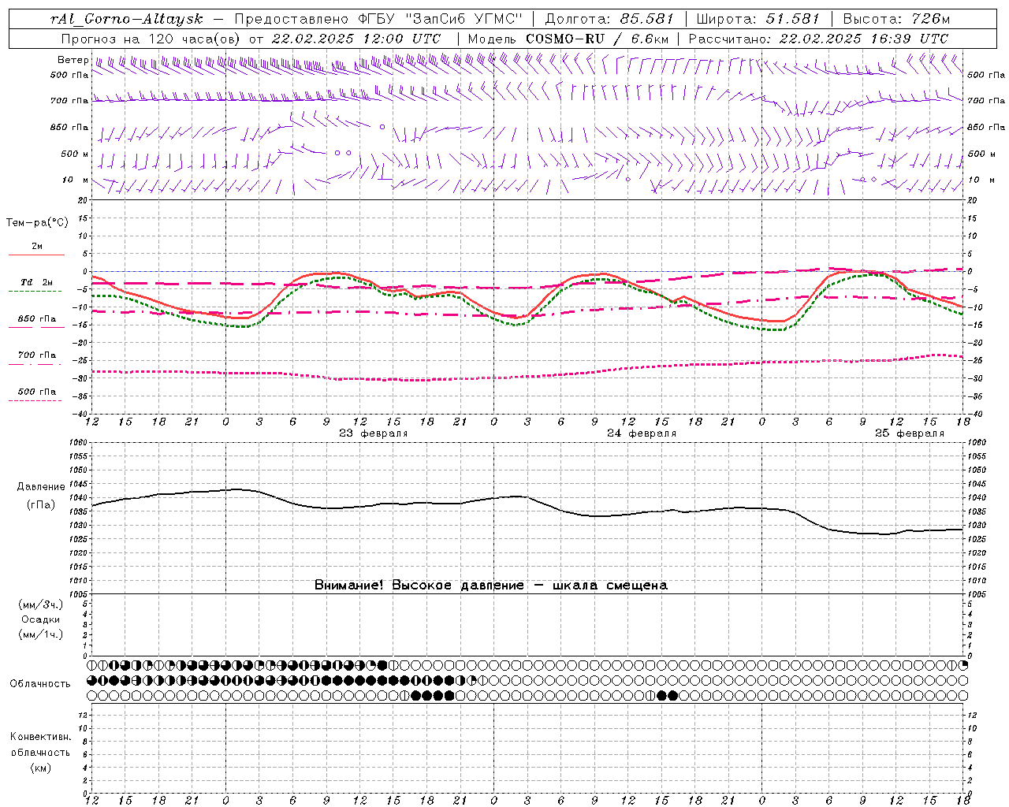Click the 700 гПа temperature legend entry
The height and width of the screenshot is (807, 1009).
pyautogui.click(x=37, y=355)
